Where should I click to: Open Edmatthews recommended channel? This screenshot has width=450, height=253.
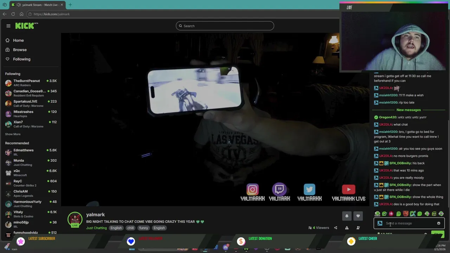pyautogui.click(x=31, y=152)
